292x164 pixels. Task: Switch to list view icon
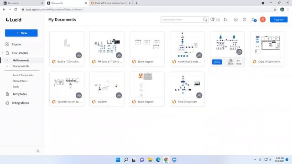pos(218,20)
